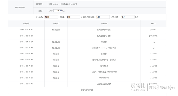The width and height of the screenshot is (178, 96).
Task: Click the 已经确认签收了包裹 status text
Action: coord(104,84)
